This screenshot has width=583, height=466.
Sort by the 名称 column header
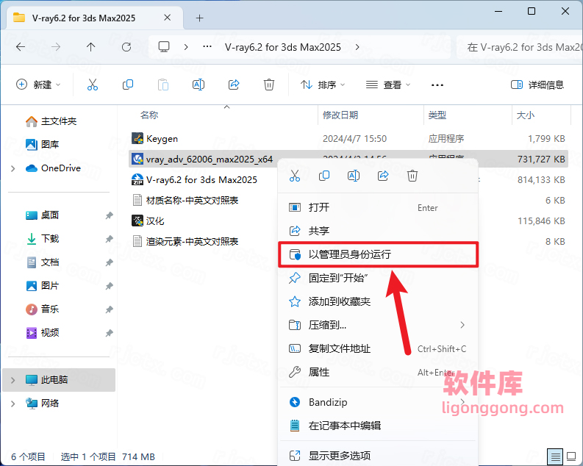(149, 115)
